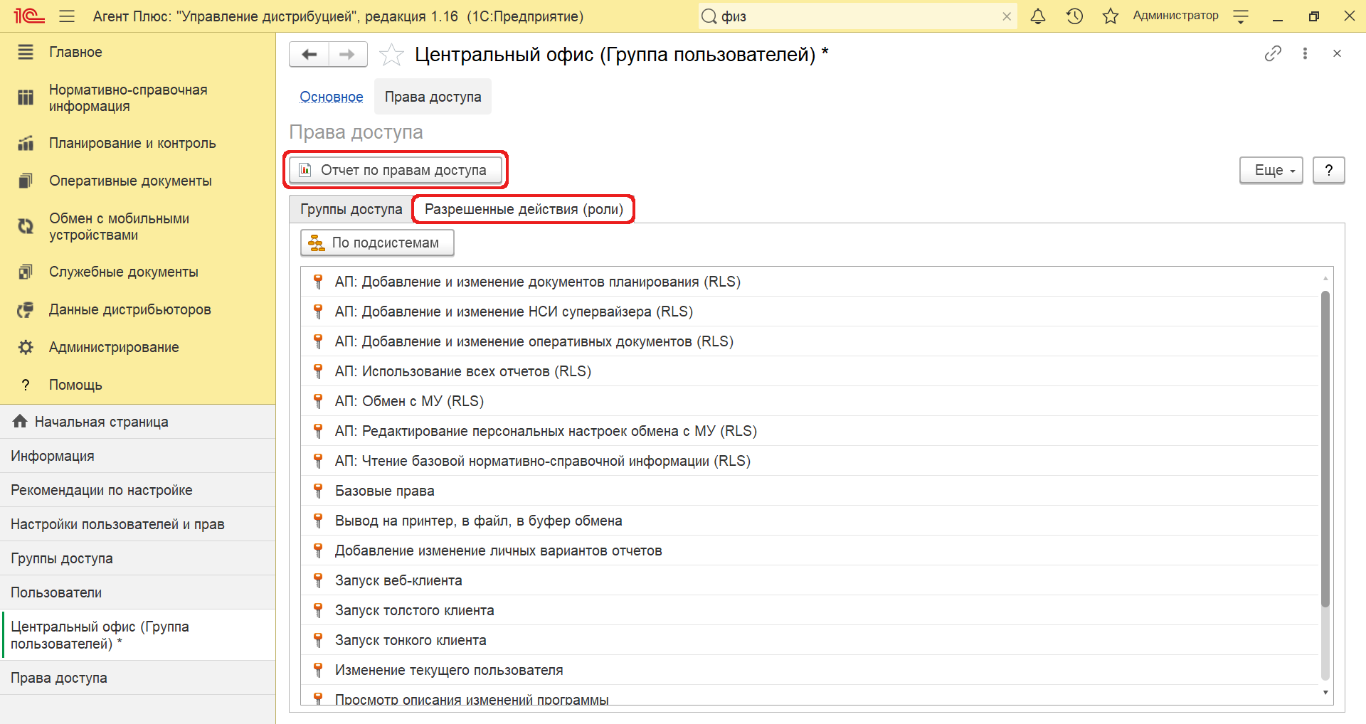The height and width of the screenshot is (724, 1366).
Task: Select Разрешенные действия (роли) tab
Action: pyautogui.click(x=524, y=209)
